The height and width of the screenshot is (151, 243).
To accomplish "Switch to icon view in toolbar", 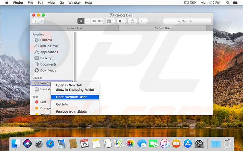I will [x=81, y=21].
